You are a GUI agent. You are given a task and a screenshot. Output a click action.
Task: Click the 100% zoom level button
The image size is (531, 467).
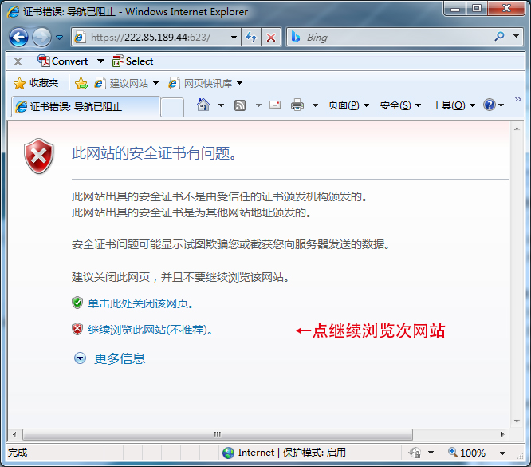[466, 453]
